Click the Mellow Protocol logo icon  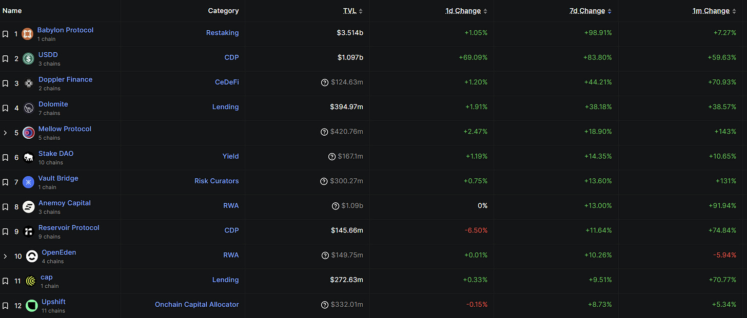(x=29, y=133)
